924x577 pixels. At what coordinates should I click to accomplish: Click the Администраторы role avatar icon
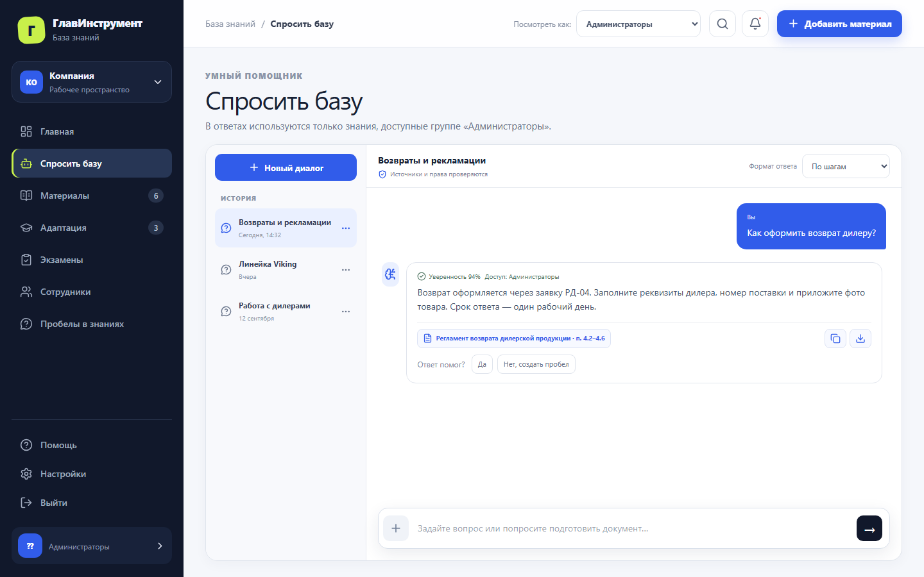pos(30,546)
